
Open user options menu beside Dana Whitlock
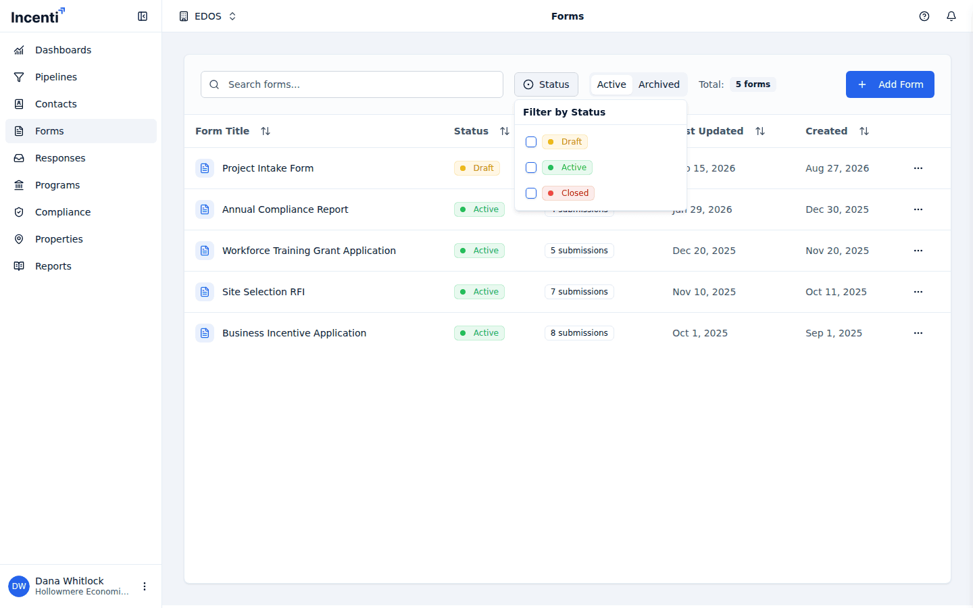145,586
